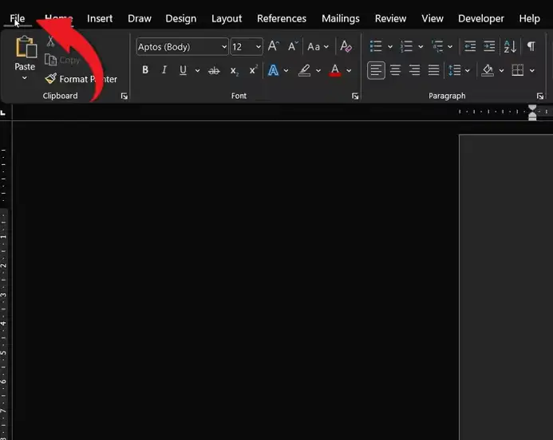Shrink font size with smaller A icon
The image size is (553, 440).
pos(292,46)
